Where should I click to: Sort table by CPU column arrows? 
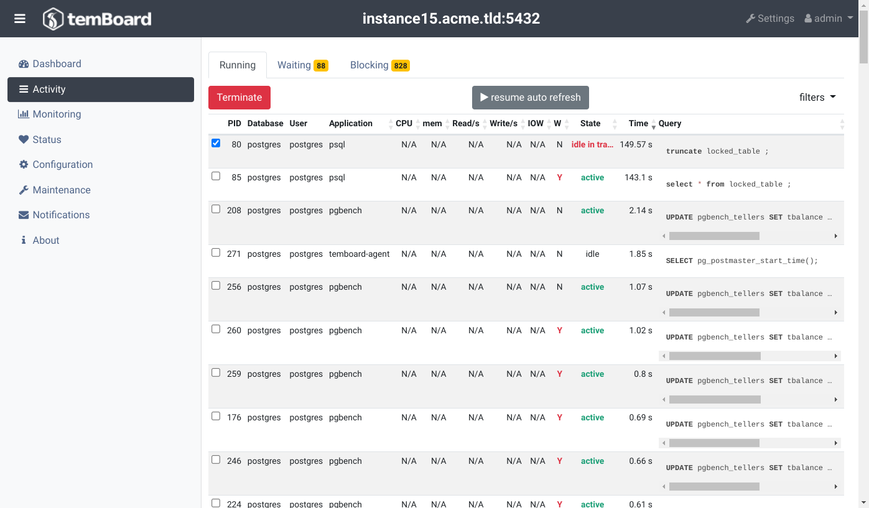pos(417,124)
